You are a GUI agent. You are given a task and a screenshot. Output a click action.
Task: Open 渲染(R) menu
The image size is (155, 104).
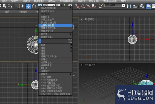81,1
